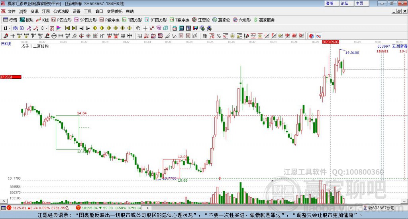Open the 帮助 menu
This screenshot has width=408, height=219.
[129, 12]
